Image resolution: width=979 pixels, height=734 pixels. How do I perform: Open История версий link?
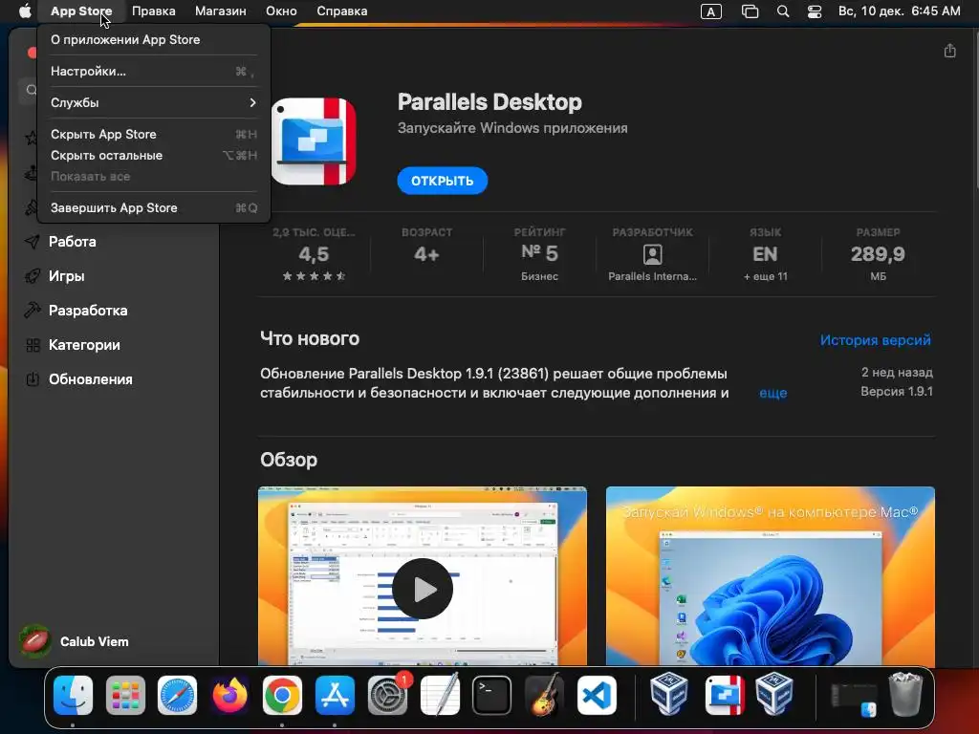[x=875, y=340]
